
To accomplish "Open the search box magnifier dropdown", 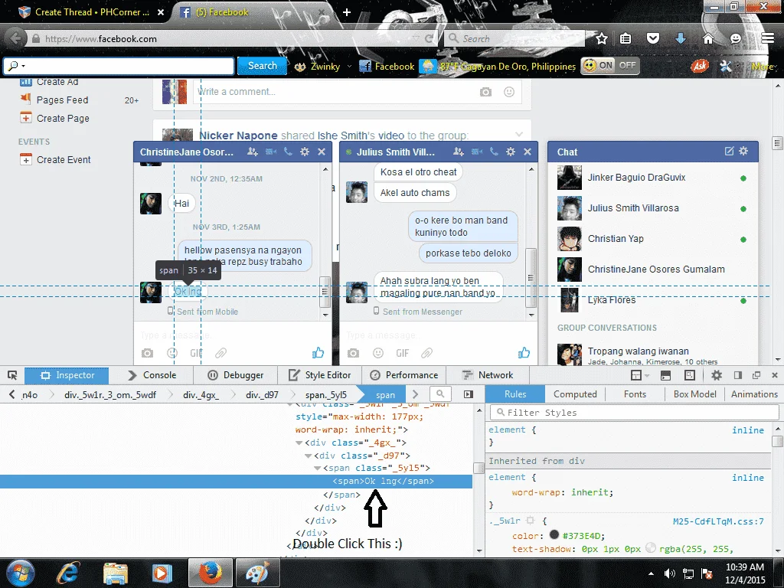I will click(x=17, y=66).
